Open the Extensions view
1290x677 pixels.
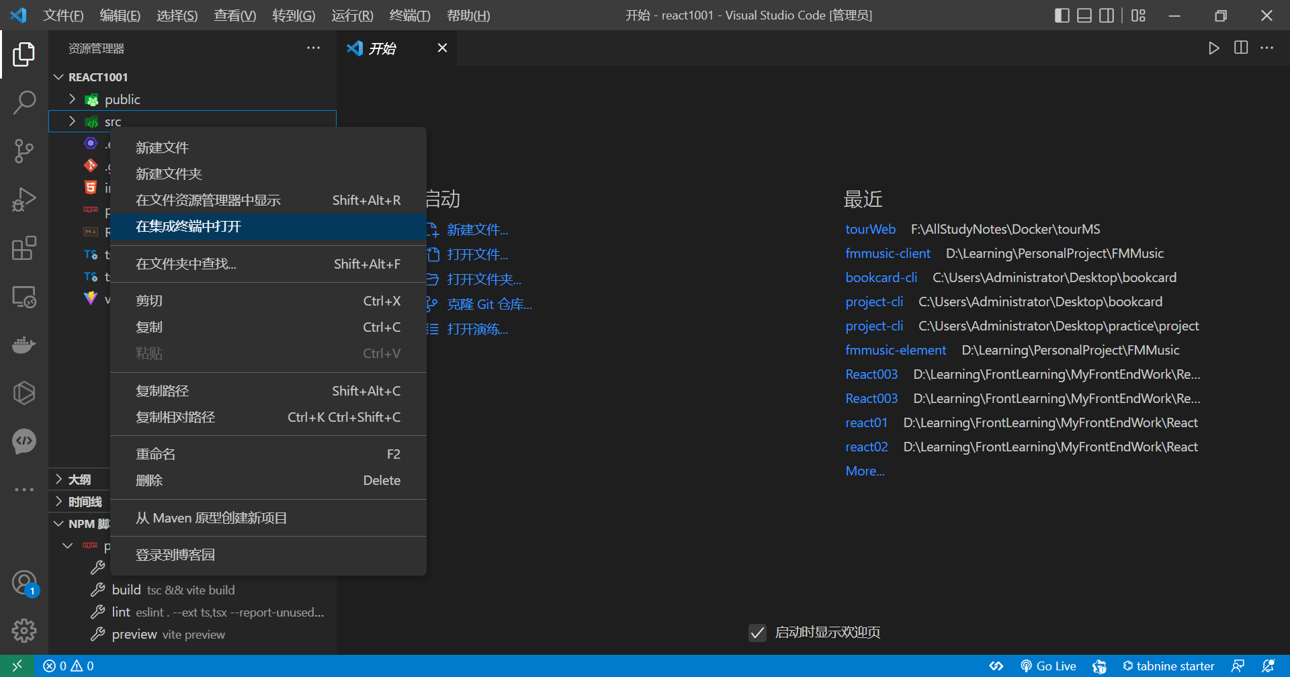click(x=24, y=248)
